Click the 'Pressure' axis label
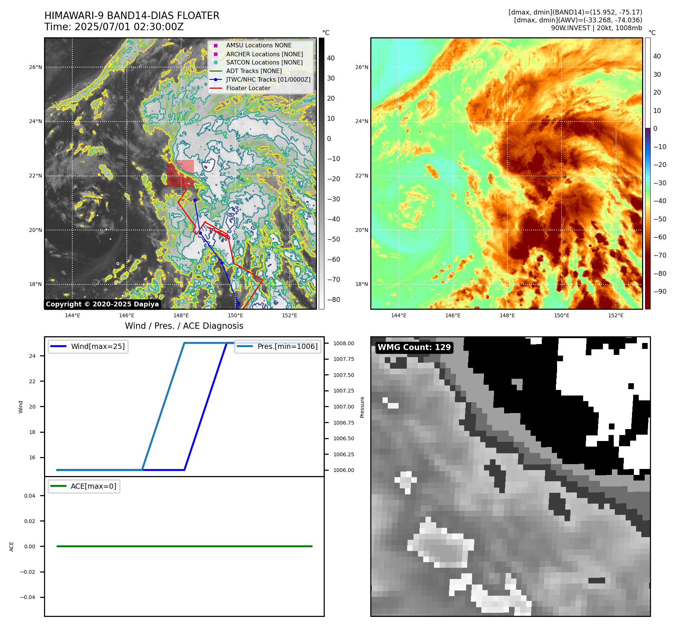Screen dimensions: 676x630 [362, 407]
